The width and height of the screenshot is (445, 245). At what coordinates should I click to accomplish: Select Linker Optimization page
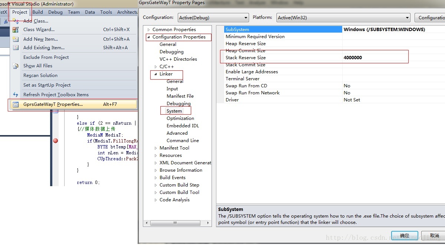(180, 118)
